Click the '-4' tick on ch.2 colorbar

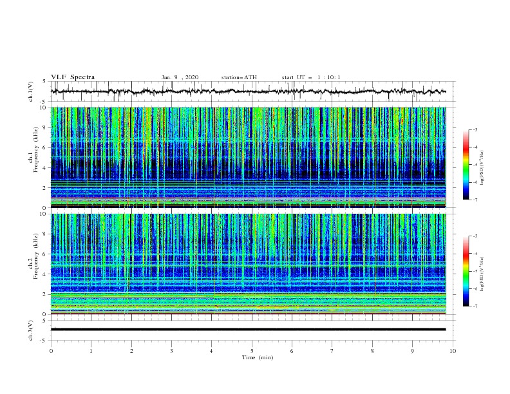475,254
